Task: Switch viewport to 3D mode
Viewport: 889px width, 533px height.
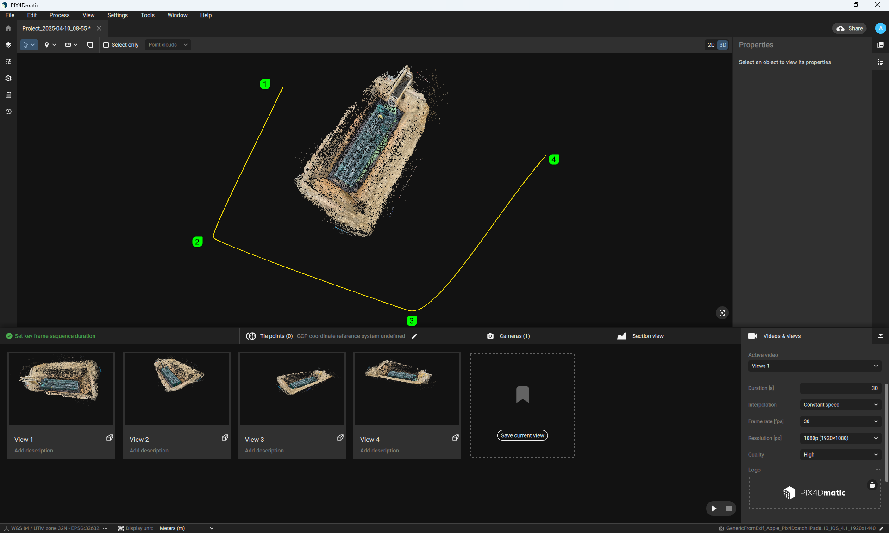Action: [x=722, y=45]
